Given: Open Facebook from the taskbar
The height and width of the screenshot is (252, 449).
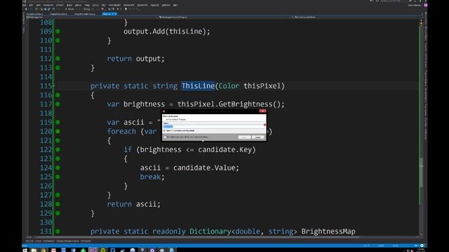Looking at the screenshot, I should pyautogui.click(x=73, y=251).
